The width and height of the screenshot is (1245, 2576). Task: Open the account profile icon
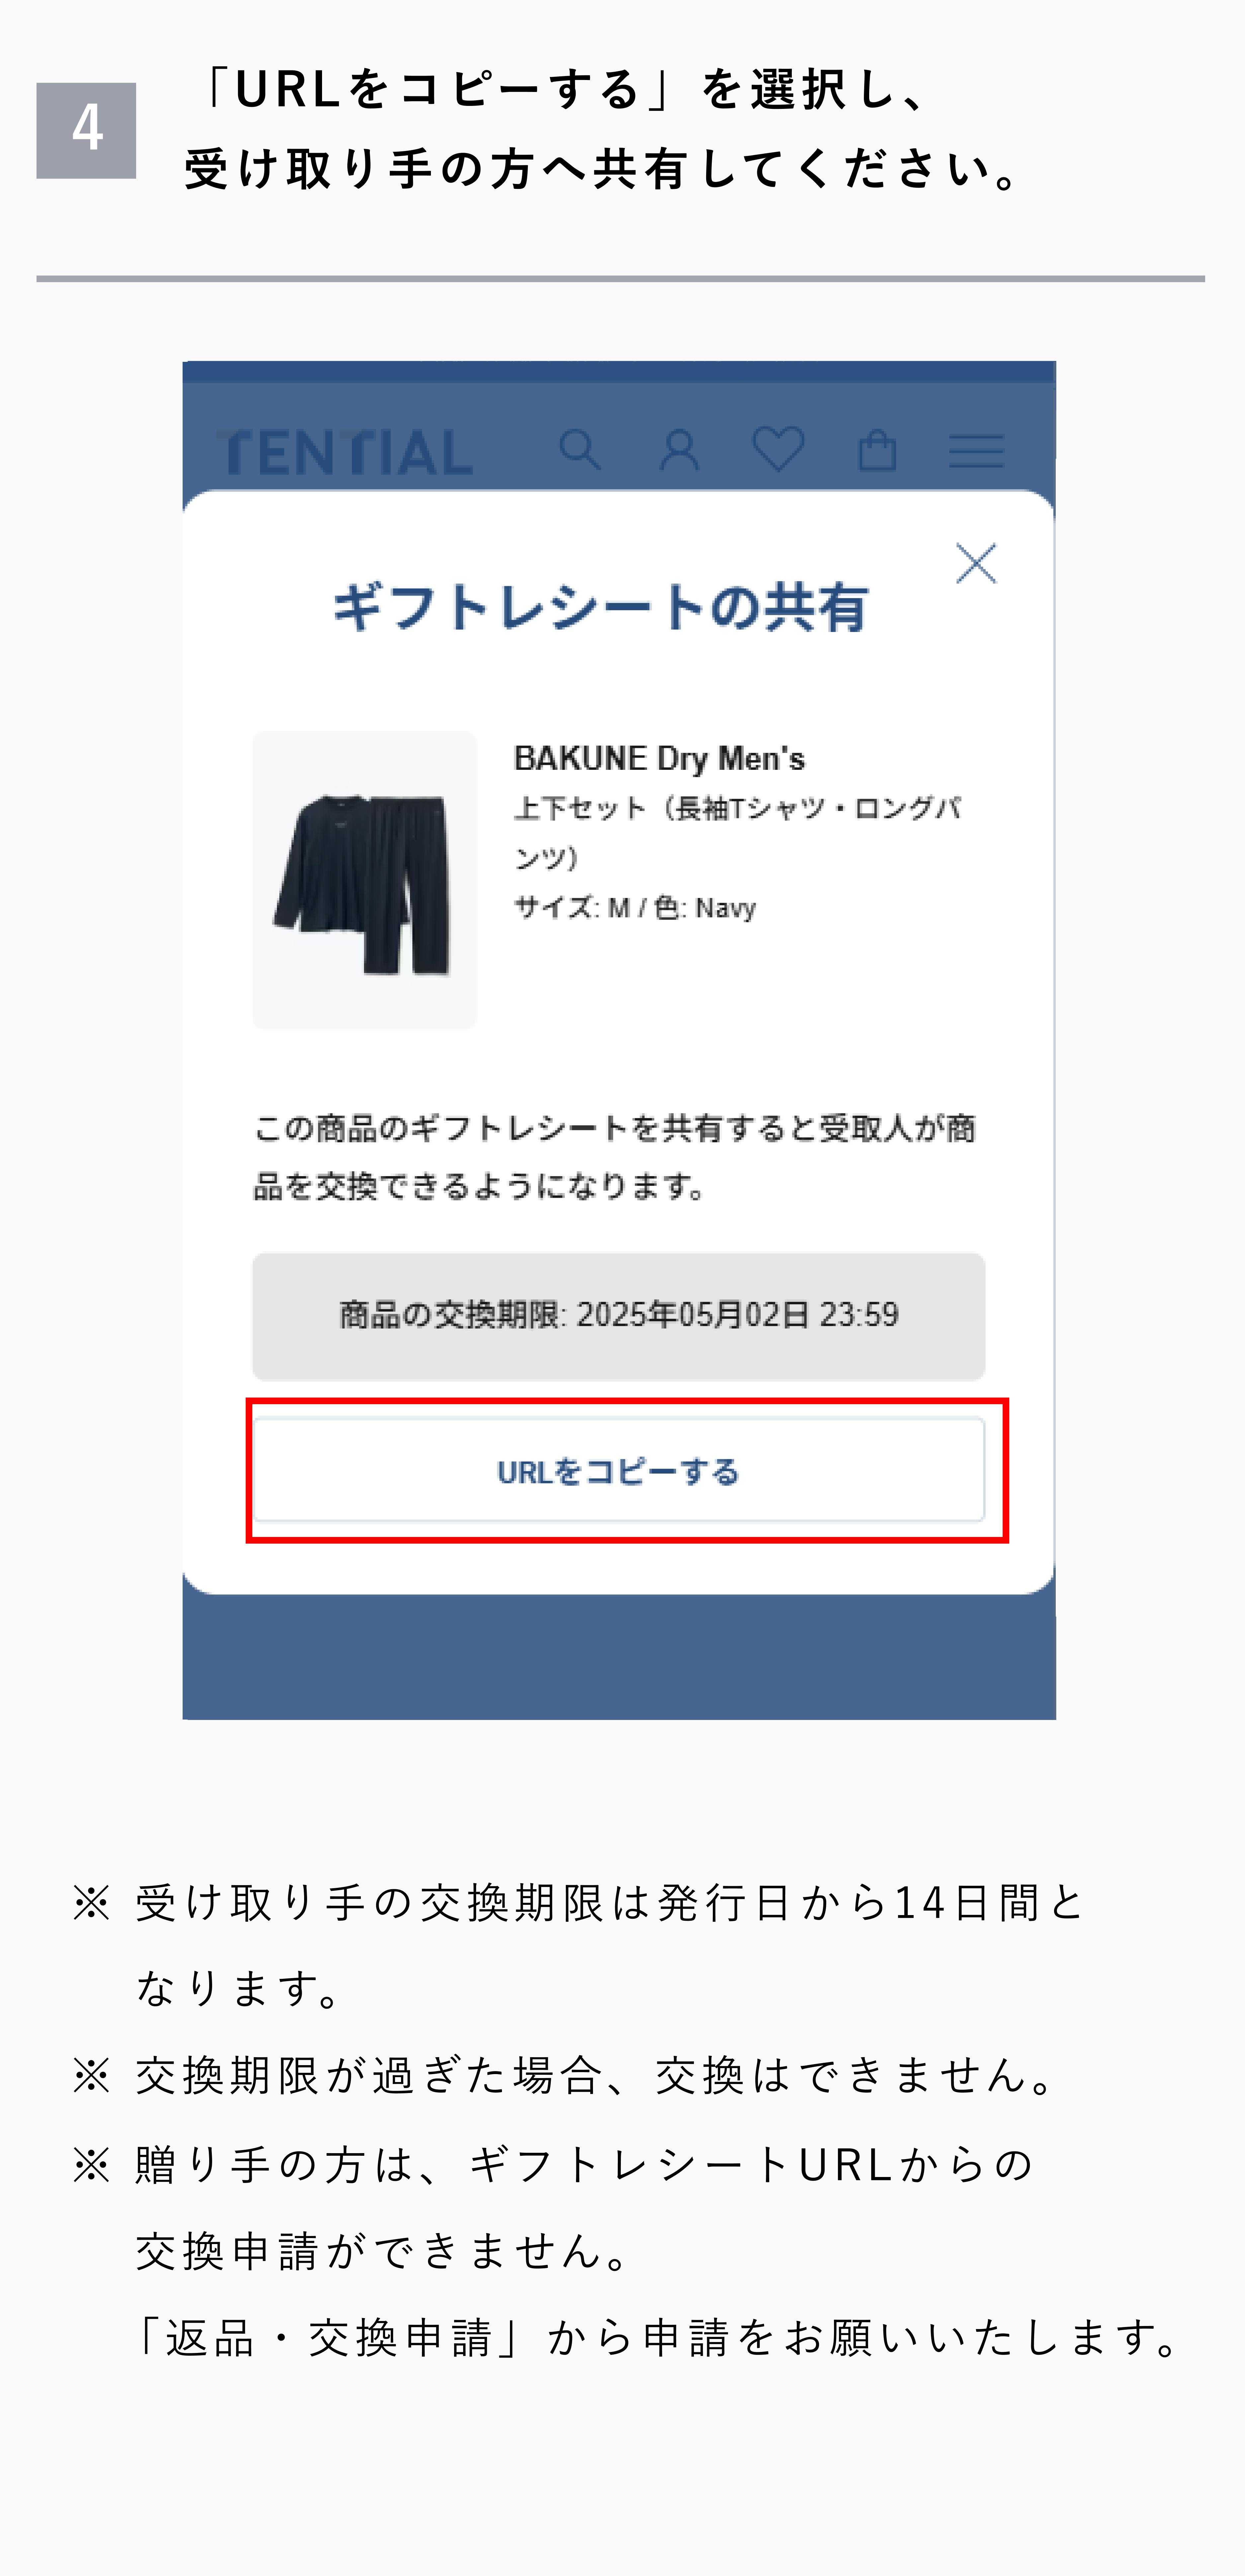coord(679,450)
